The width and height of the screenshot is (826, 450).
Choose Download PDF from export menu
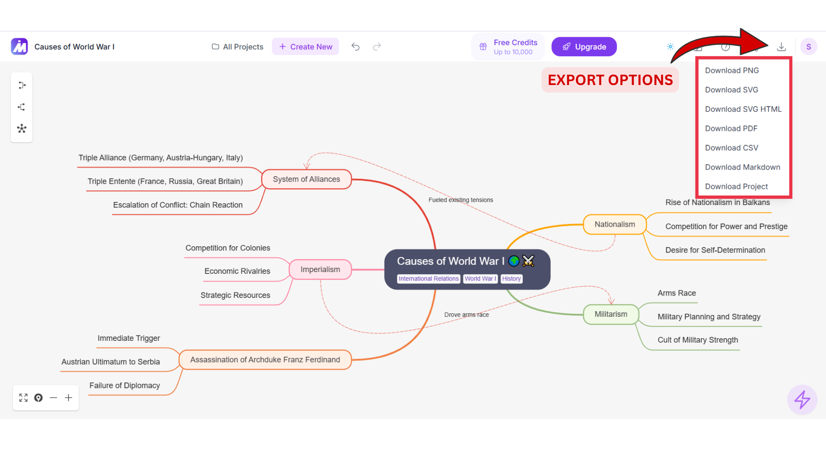tap(731, 128)
